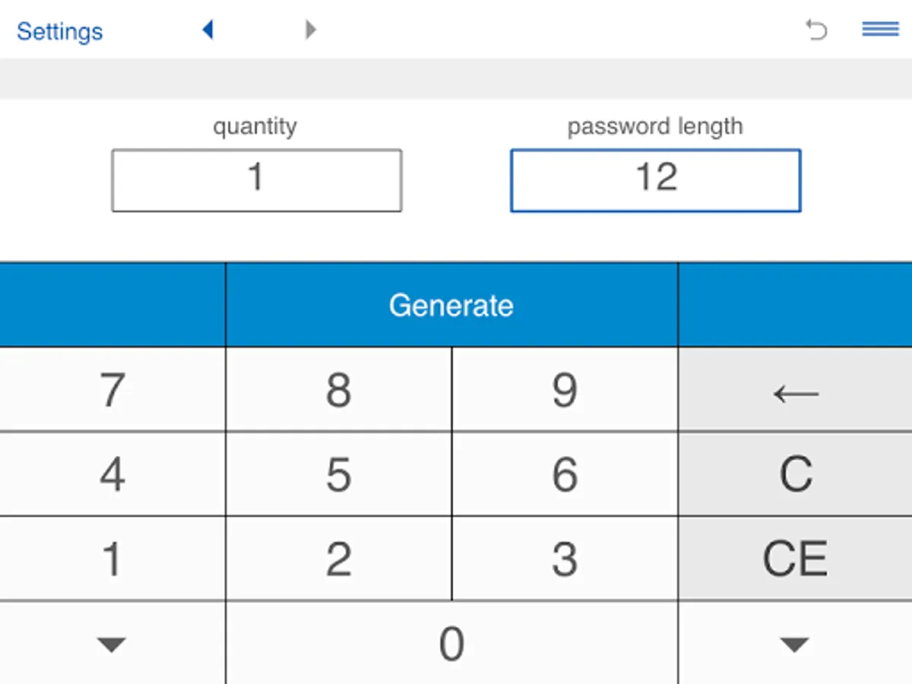This screenshot has width=912, height=684.
Task: Select the password length input field
Action: [655, 180]
